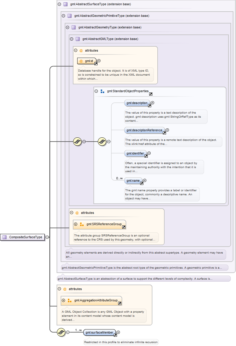236x346 pixels.
Task: Click the gml:identifier reference arrow icon
Action: (146, 156)
